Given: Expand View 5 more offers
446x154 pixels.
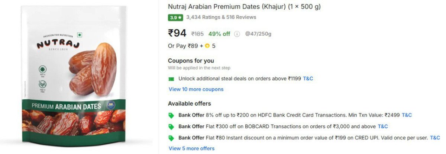Looking at the screenshot, I should coord(191,148).
